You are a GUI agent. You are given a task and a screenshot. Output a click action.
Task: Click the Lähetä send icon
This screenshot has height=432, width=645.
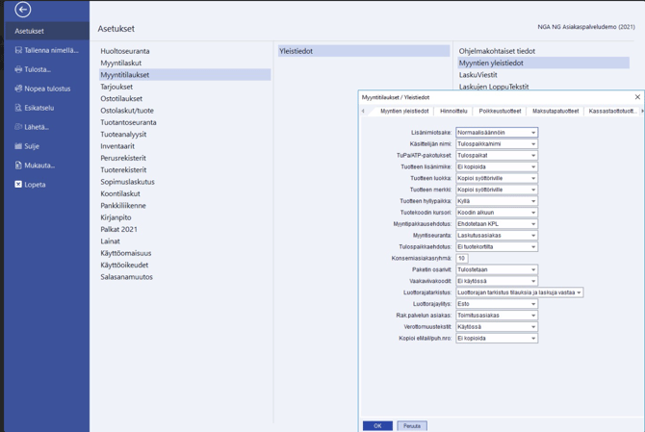[x=18, y=127]
